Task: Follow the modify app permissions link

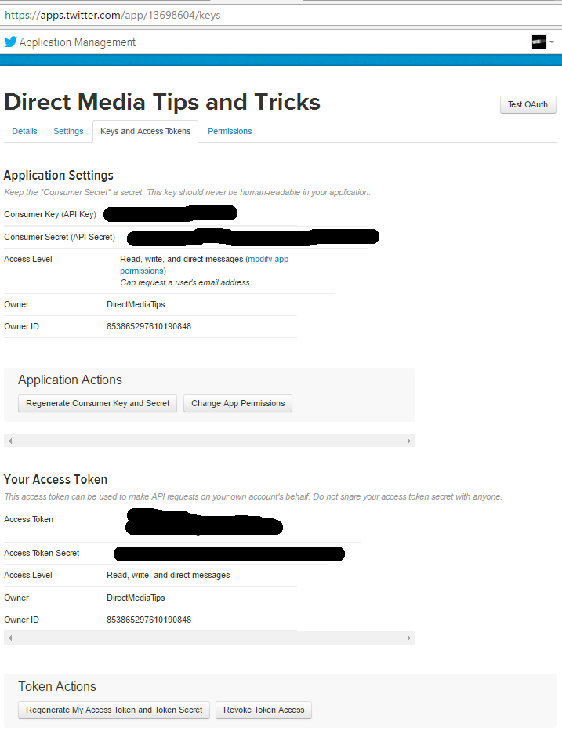Action: pyautogui.click(x=205, y=264)
